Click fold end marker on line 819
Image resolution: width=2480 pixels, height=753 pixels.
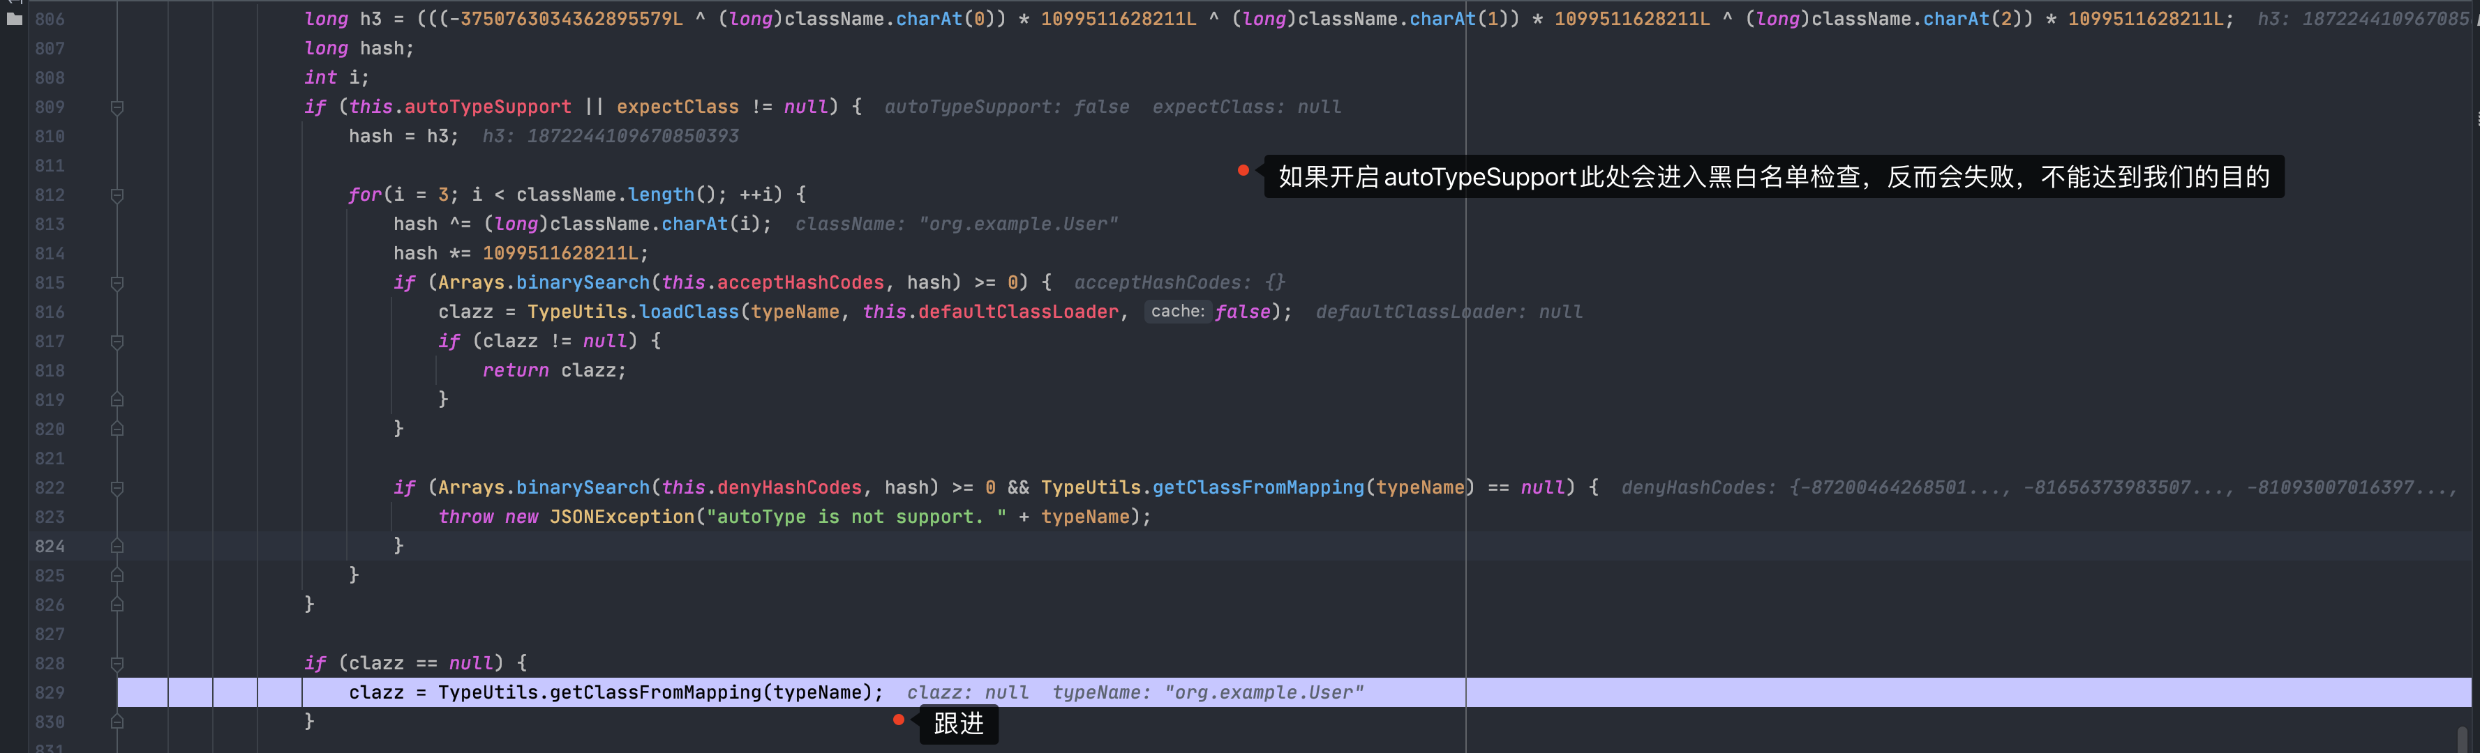click(x=117, y=400)
